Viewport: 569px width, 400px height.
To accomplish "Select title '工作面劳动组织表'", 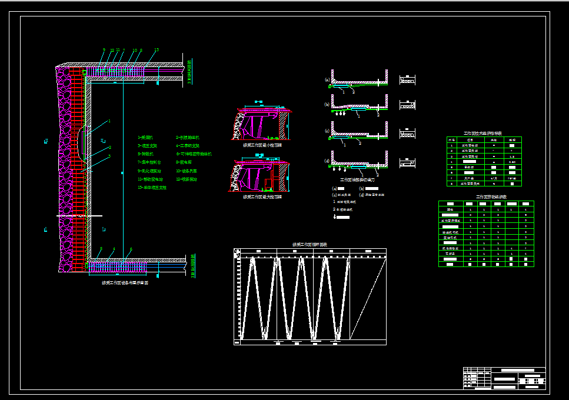I will [491, 197].
